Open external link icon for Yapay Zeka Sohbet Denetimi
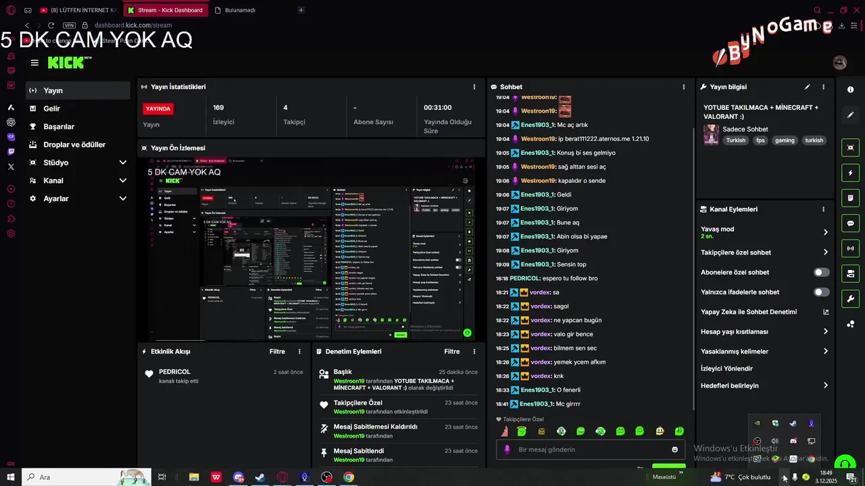 825,312
